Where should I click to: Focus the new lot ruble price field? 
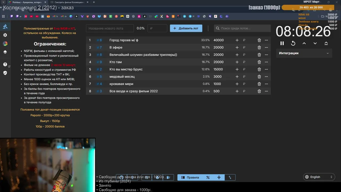157,28
